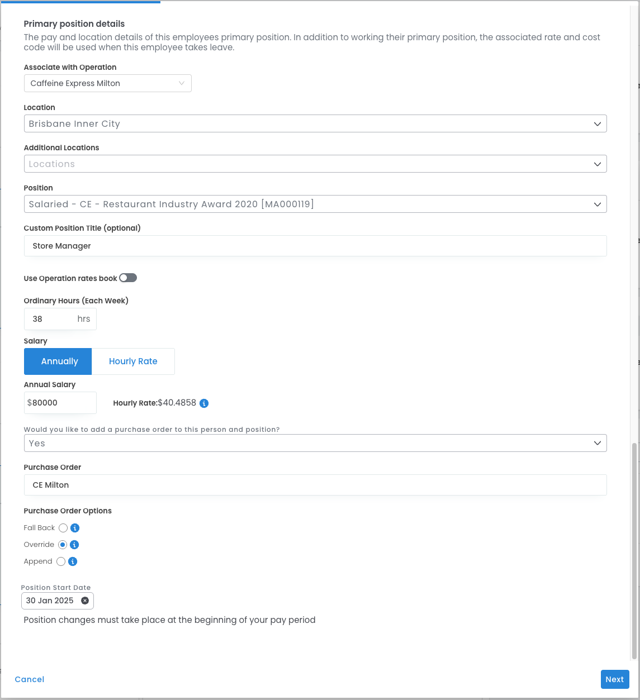Open the Associate with Operation dropdown
This screenshot has width=640, height=700.
[108, 83]
